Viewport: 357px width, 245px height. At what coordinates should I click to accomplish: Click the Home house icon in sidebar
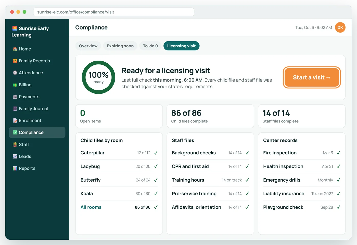pos(15,49)
